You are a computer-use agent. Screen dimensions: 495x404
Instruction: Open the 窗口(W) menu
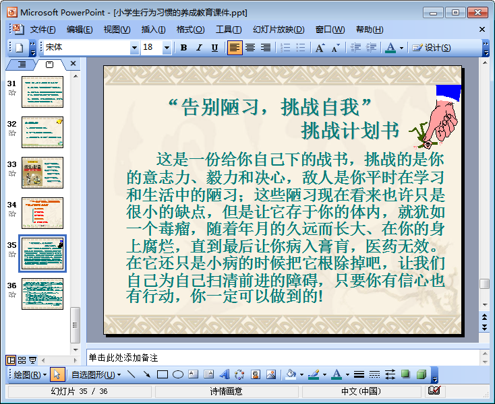coord(330,30)
